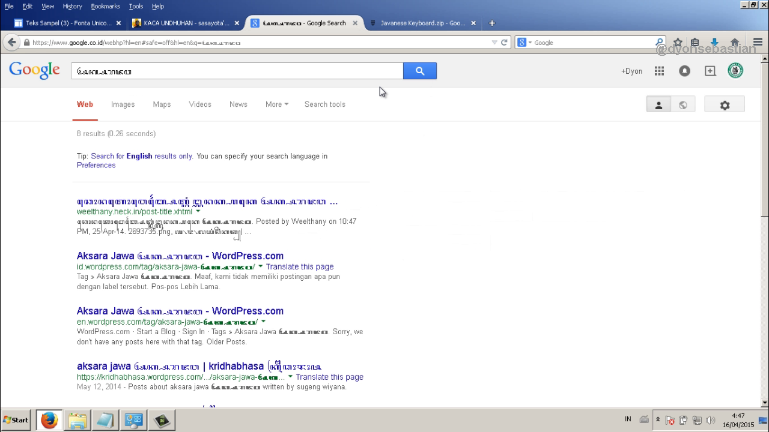Viewport: 769px width, 432px height.
Task: Reload the page with refresh icon
Action: (505, 43)
